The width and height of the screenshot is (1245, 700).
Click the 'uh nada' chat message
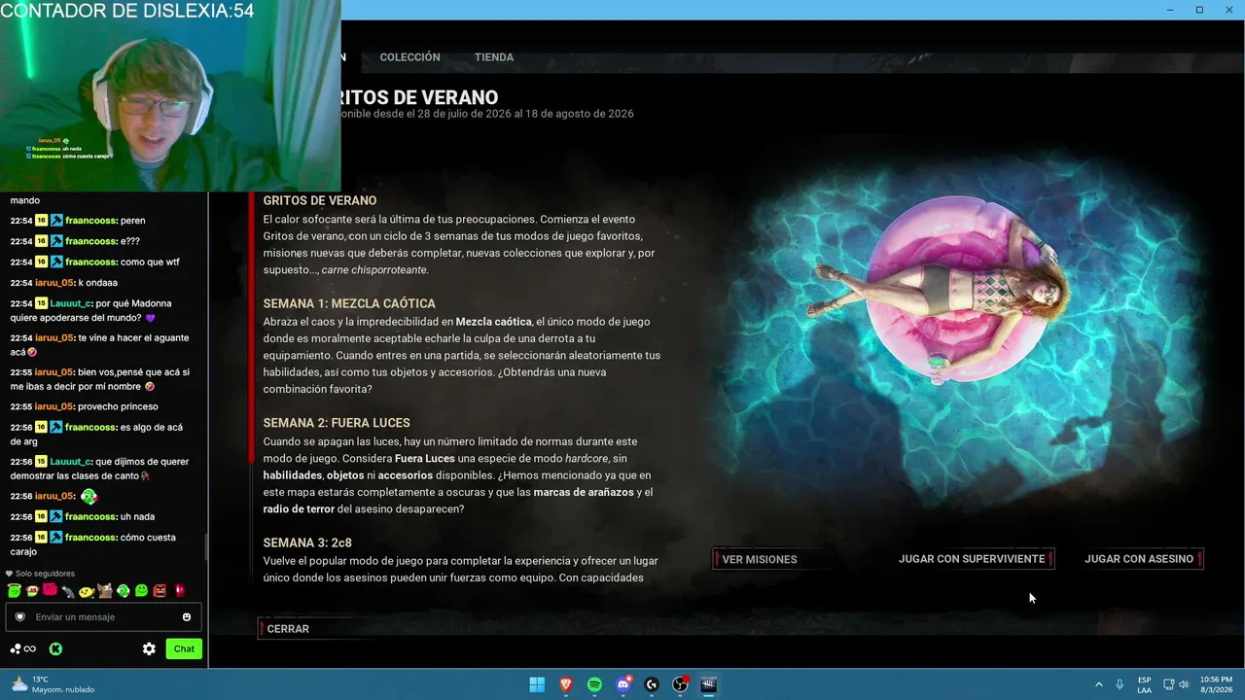click(x=137, y=517)
